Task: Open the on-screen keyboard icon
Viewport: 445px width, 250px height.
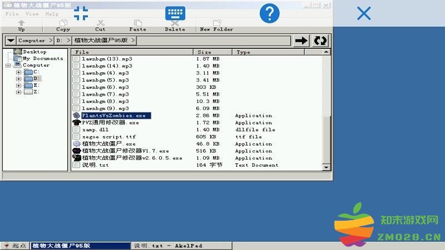Action: coord(175,14)
